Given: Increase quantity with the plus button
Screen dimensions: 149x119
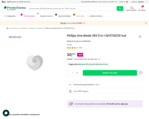Looking at the screenshot, I should pyautogui.click(x=77, y=73).
